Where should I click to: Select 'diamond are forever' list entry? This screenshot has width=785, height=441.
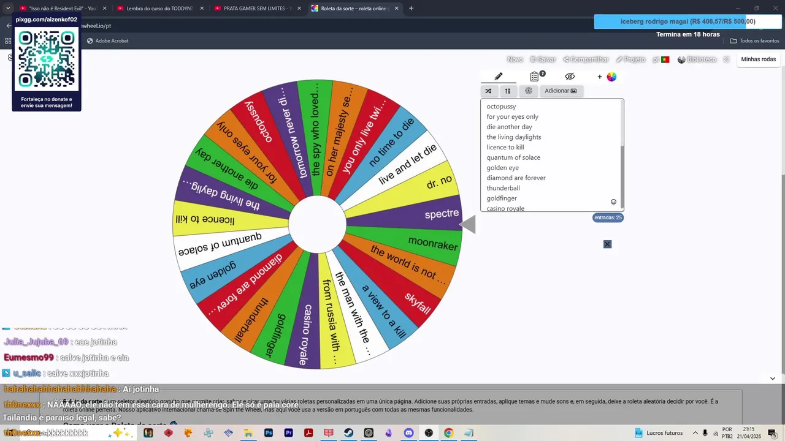pyautogui.click(x=516, y=178)
